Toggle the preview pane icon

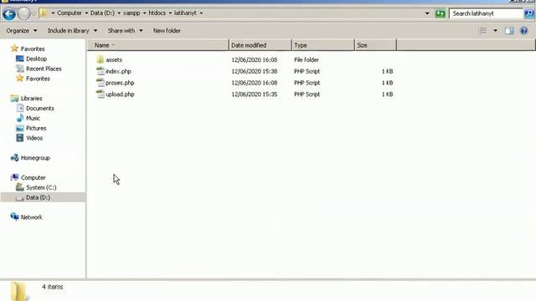click(x=509, y=31)
